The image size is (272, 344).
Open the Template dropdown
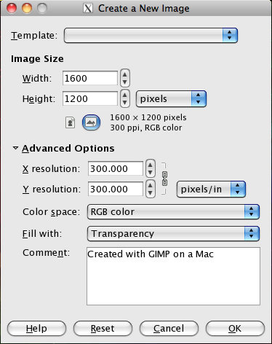[x=151, y=35]
